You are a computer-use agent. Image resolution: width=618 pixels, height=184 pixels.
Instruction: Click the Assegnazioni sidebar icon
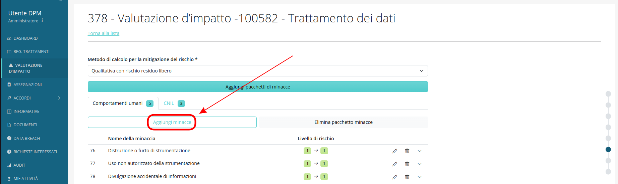point(9,85)
